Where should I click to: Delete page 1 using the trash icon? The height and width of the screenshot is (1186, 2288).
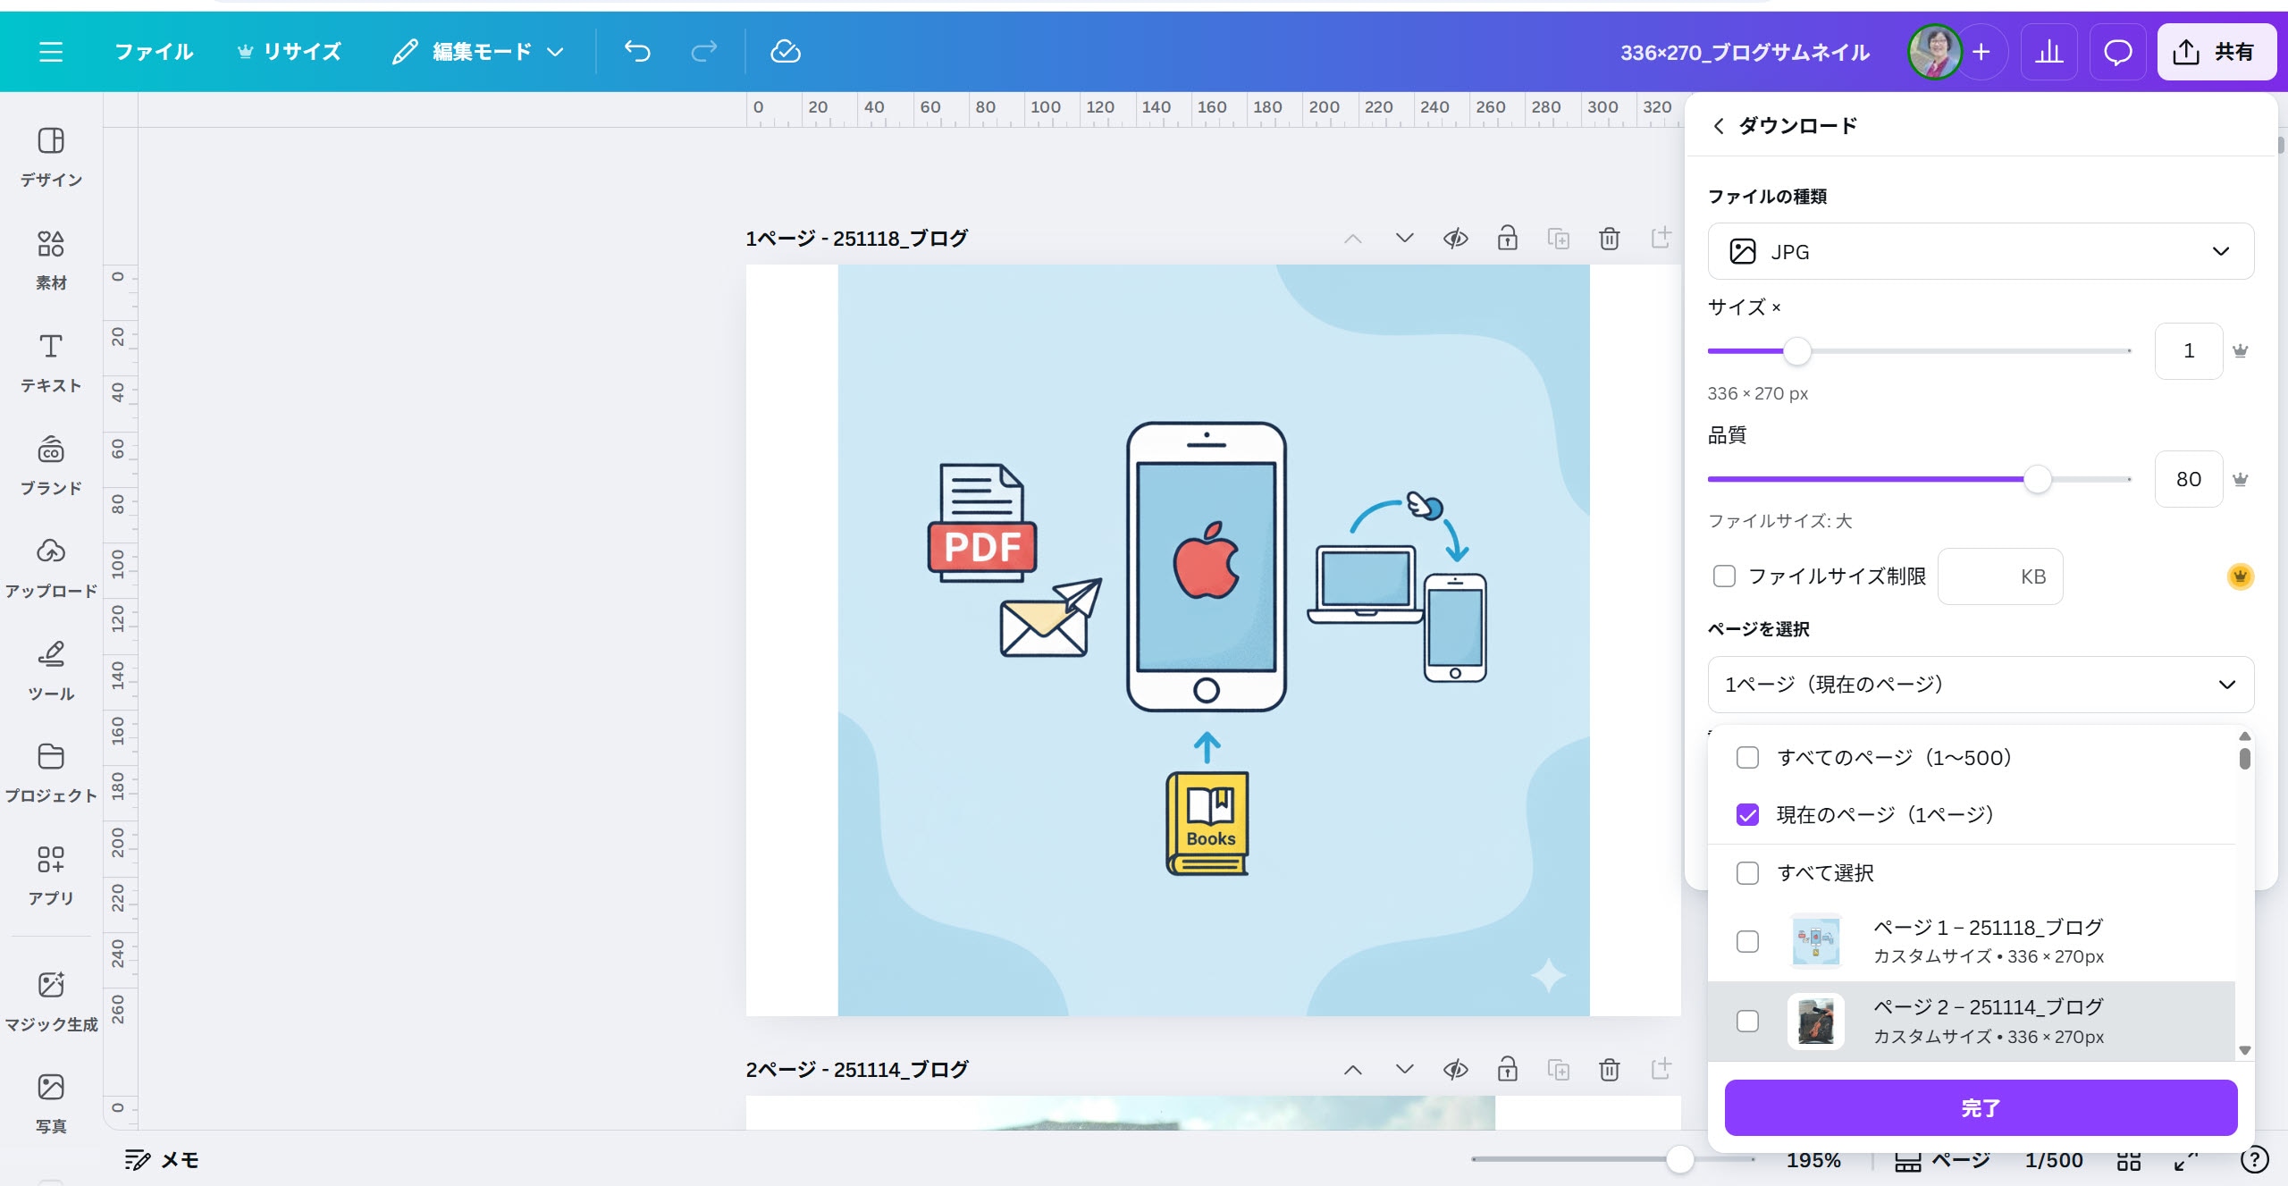[x=1609, y=239]
